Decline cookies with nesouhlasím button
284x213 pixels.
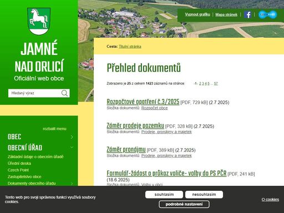(x=204, y=195)
